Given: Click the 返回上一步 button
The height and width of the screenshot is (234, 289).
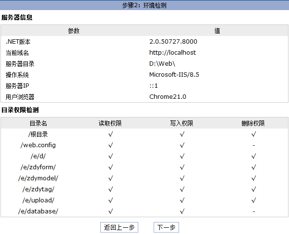Looking at the screenshot, I should tap(119, 228).
